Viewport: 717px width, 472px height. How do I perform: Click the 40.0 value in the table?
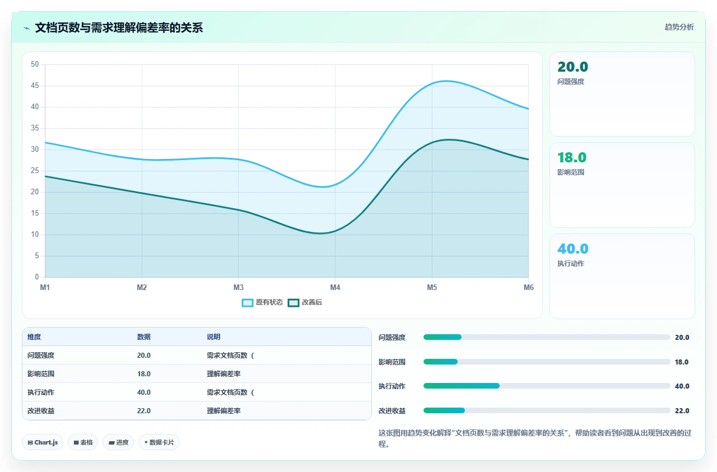point(144,392)
